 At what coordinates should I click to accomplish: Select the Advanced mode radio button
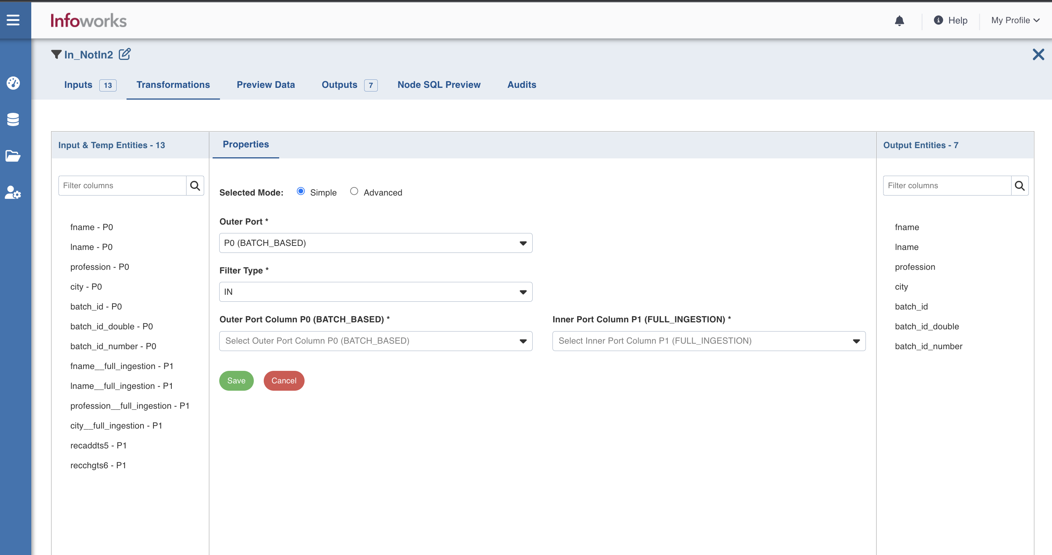coord(354,191)
